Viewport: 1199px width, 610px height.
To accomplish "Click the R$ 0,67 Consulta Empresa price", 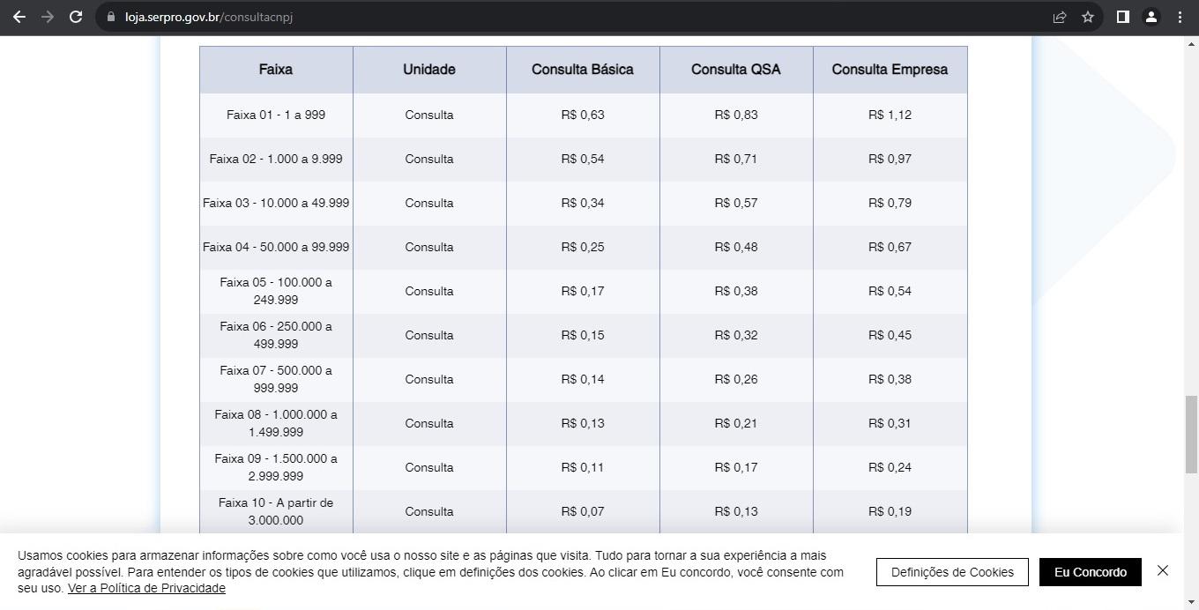I will point(890,247).
